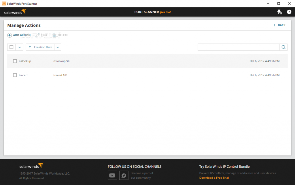Open the Creation Date sort dropdown arrow
The height and width of the screenshot is (185, 295).
click(58, 47)
